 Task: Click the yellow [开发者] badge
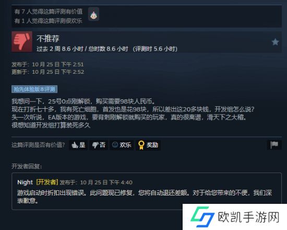coord(47,182)
